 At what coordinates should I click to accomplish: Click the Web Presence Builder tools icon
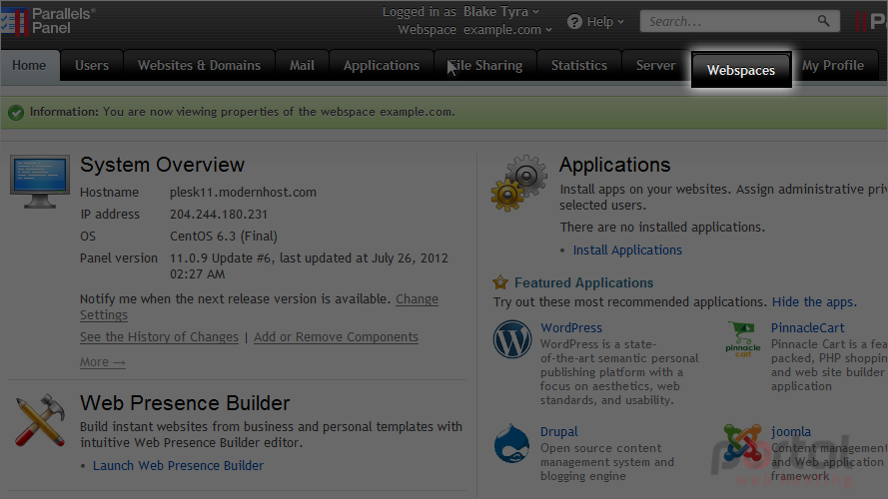click(40, 420)
